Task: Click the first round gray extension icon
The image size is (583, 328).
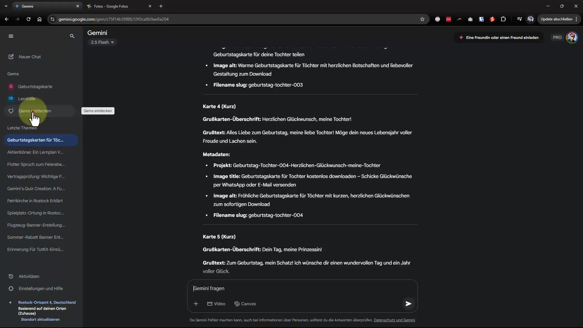Action: point(438,19)
